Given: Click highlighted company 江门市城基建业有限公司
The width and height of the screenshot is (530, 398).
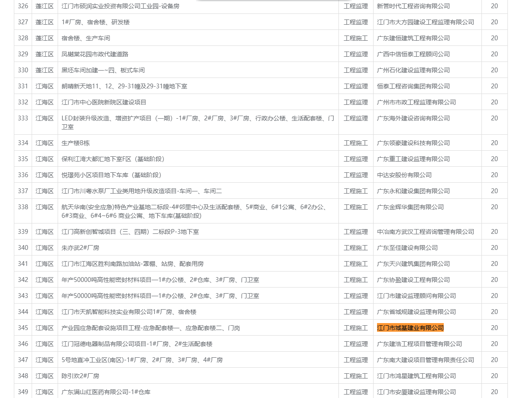Looking at the screenshot, I should point(410,328).
